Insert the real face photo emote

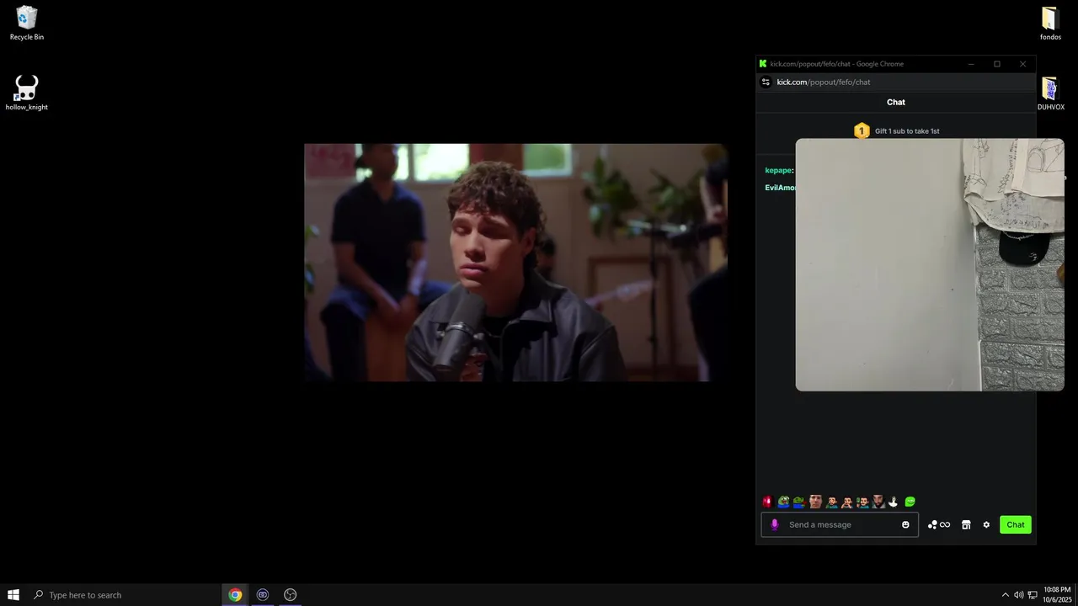[815, 502]
